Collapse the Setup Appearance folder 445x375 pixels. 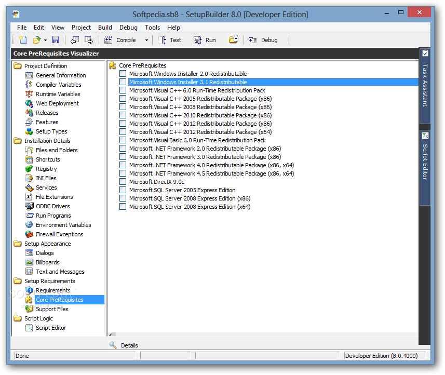pos(18,244)
